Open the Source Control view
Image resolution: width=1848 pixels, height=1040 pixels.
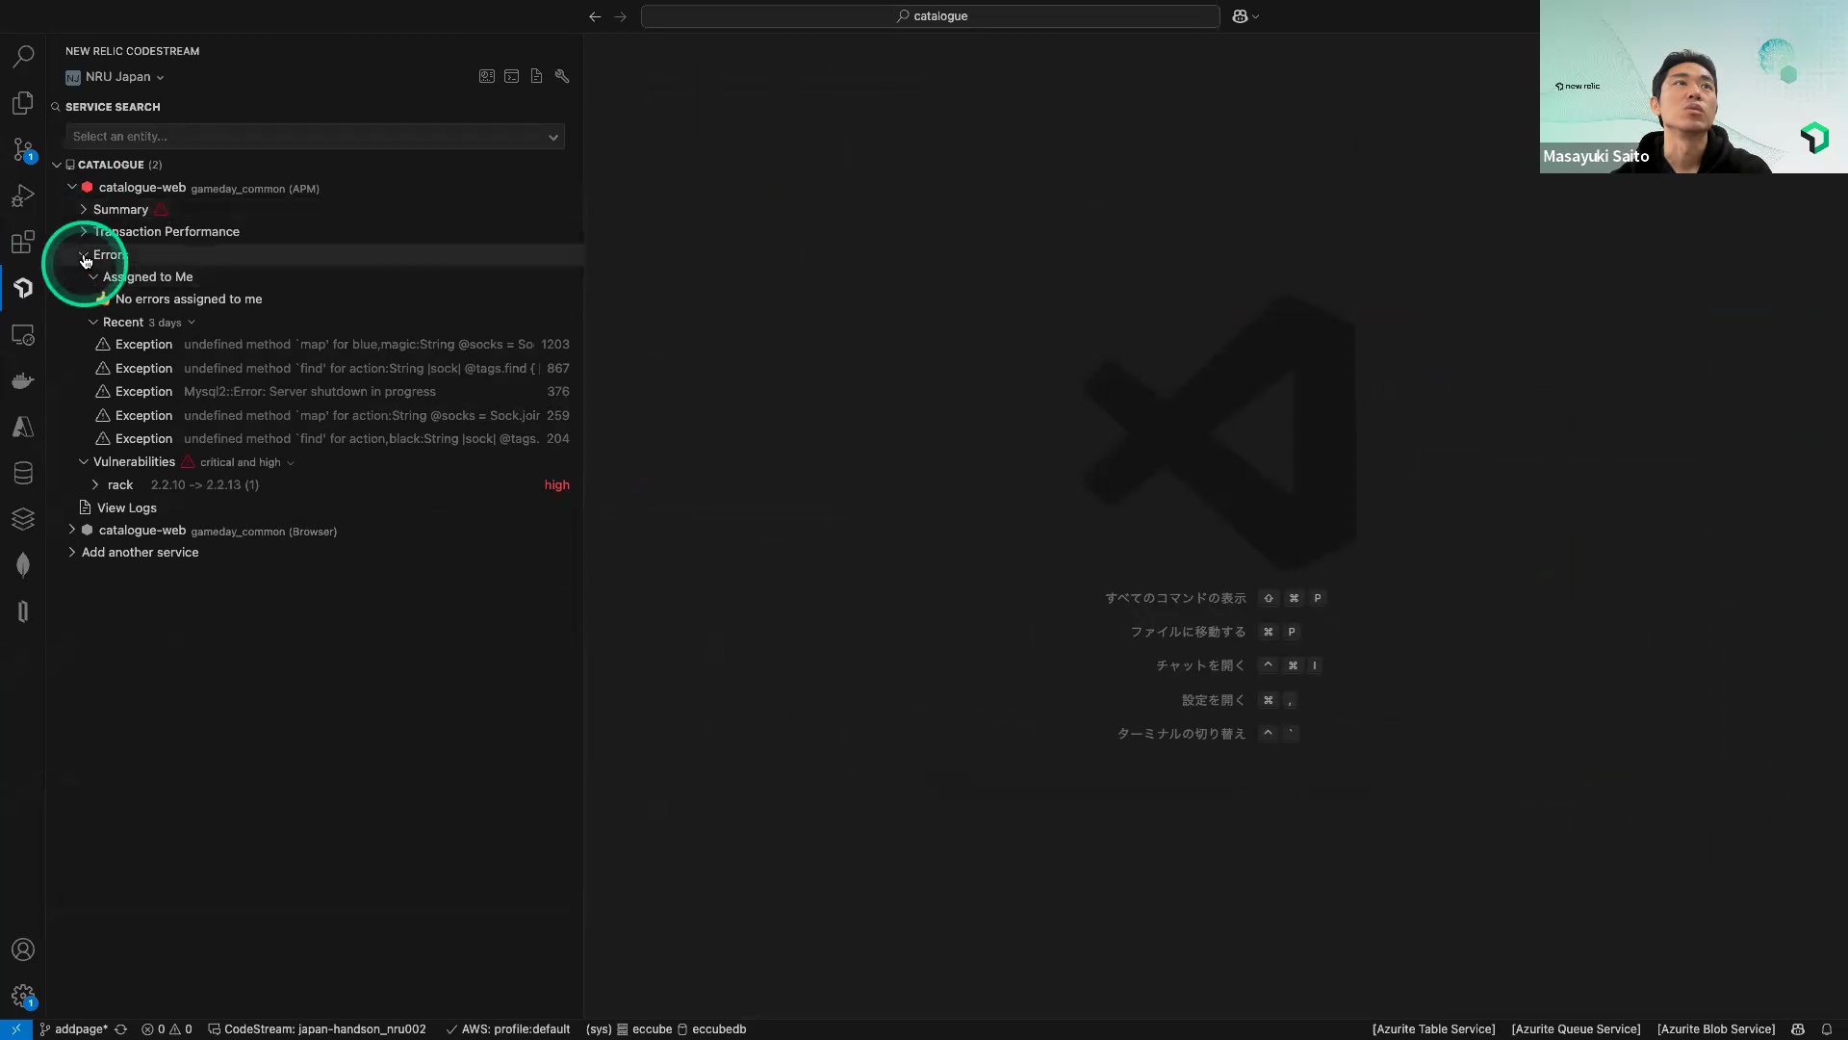[23, 149]
